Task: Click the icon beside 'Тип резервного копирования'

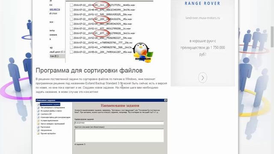Action: click(38, 107)
